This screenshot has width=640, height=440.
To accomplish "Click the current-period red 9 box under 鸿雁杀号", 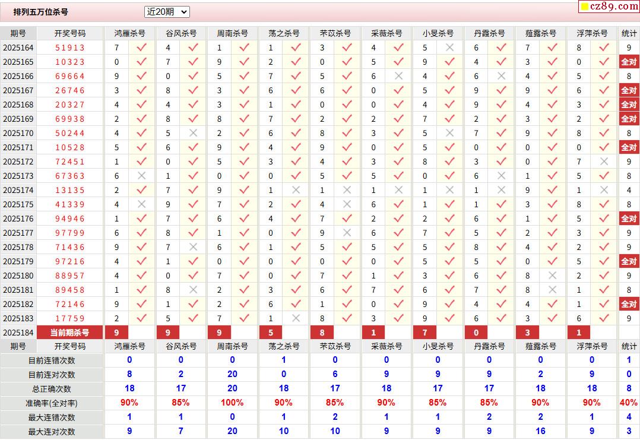I will coord(117,333).
